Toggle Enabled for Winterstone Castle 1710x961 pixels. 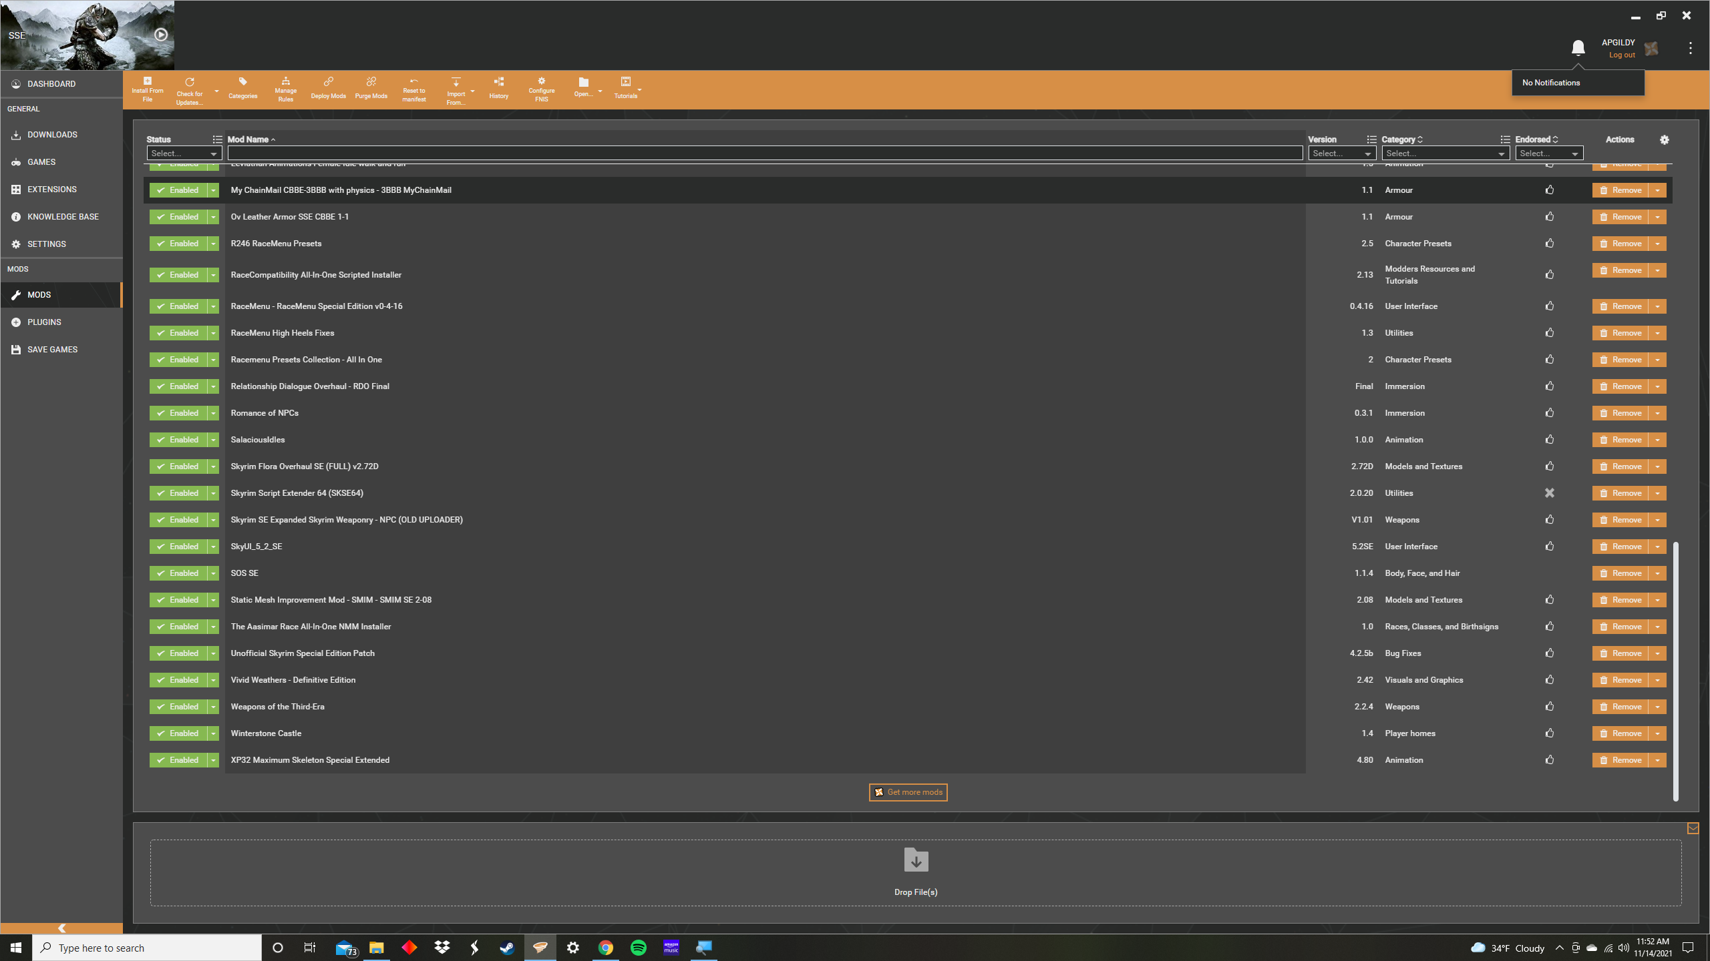[x=178, y=733]
